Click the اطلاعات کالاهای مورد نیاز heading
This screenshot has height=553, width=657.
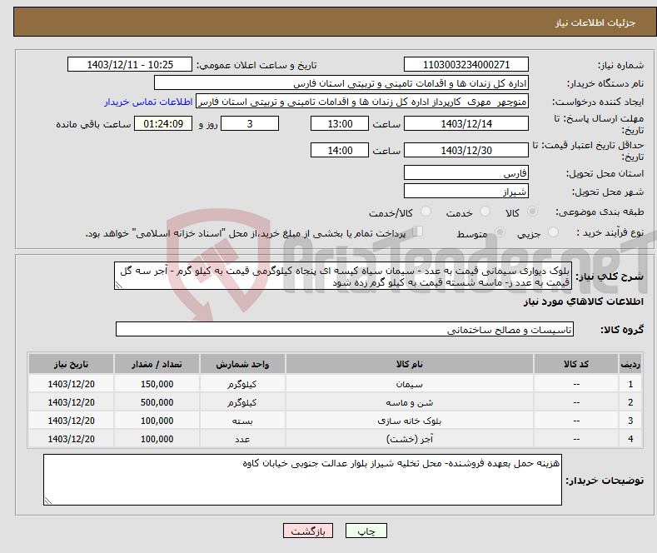(x=583, y=301)
